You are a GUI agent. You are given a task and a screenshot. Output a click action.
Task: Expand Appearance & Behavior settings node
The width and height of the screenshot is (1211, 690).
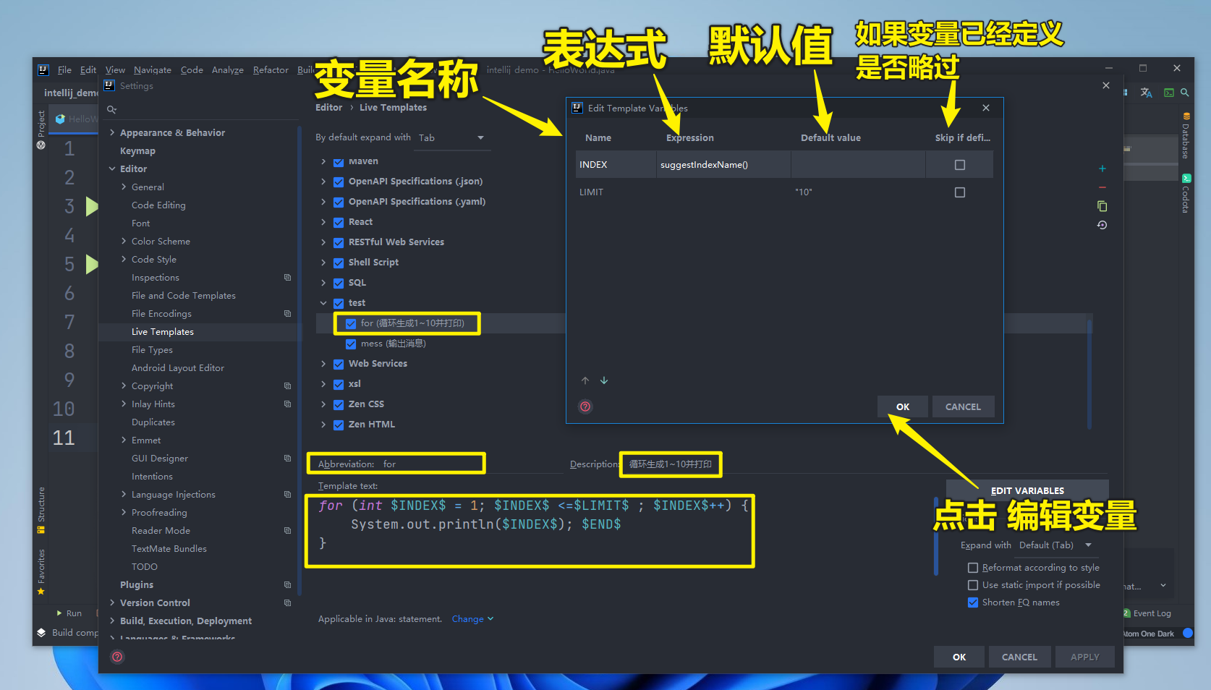coord(112,133)
